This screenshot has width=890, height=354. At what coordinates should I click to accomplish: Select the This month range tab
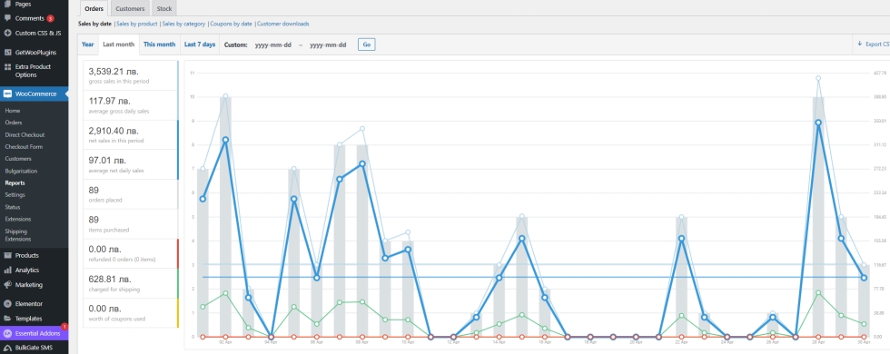[160, 44]
